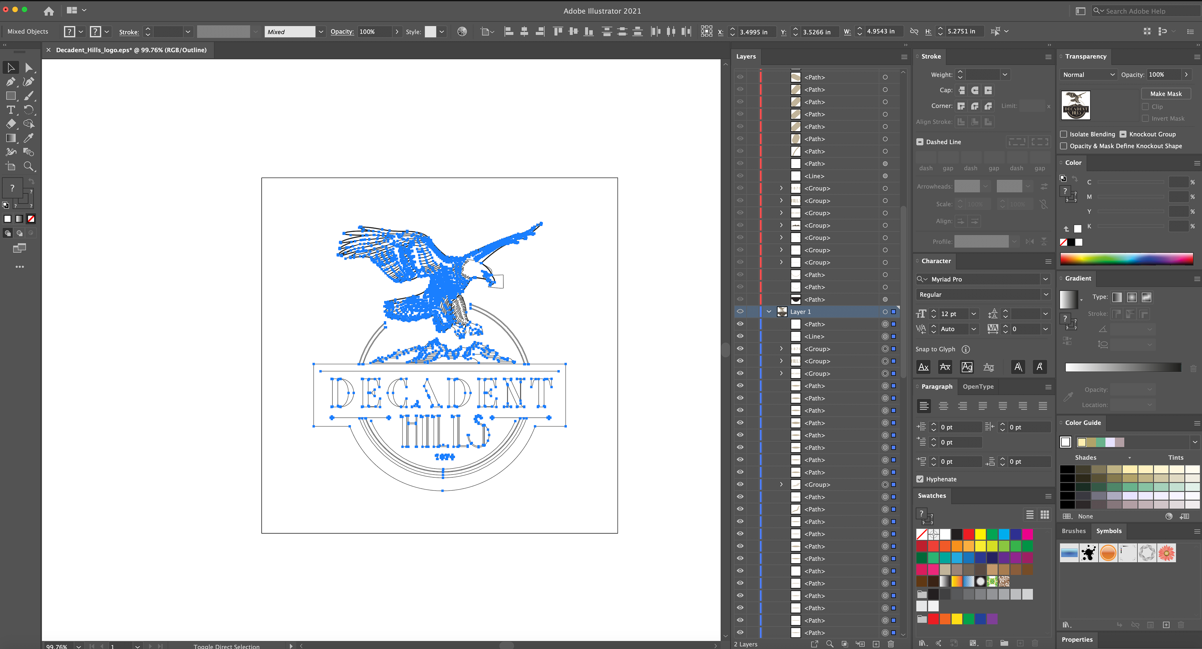This screenshot has height=649, width=1202.
Task: Select the Zoom tool
Action: pyautogui.click(x=28, y=166)
